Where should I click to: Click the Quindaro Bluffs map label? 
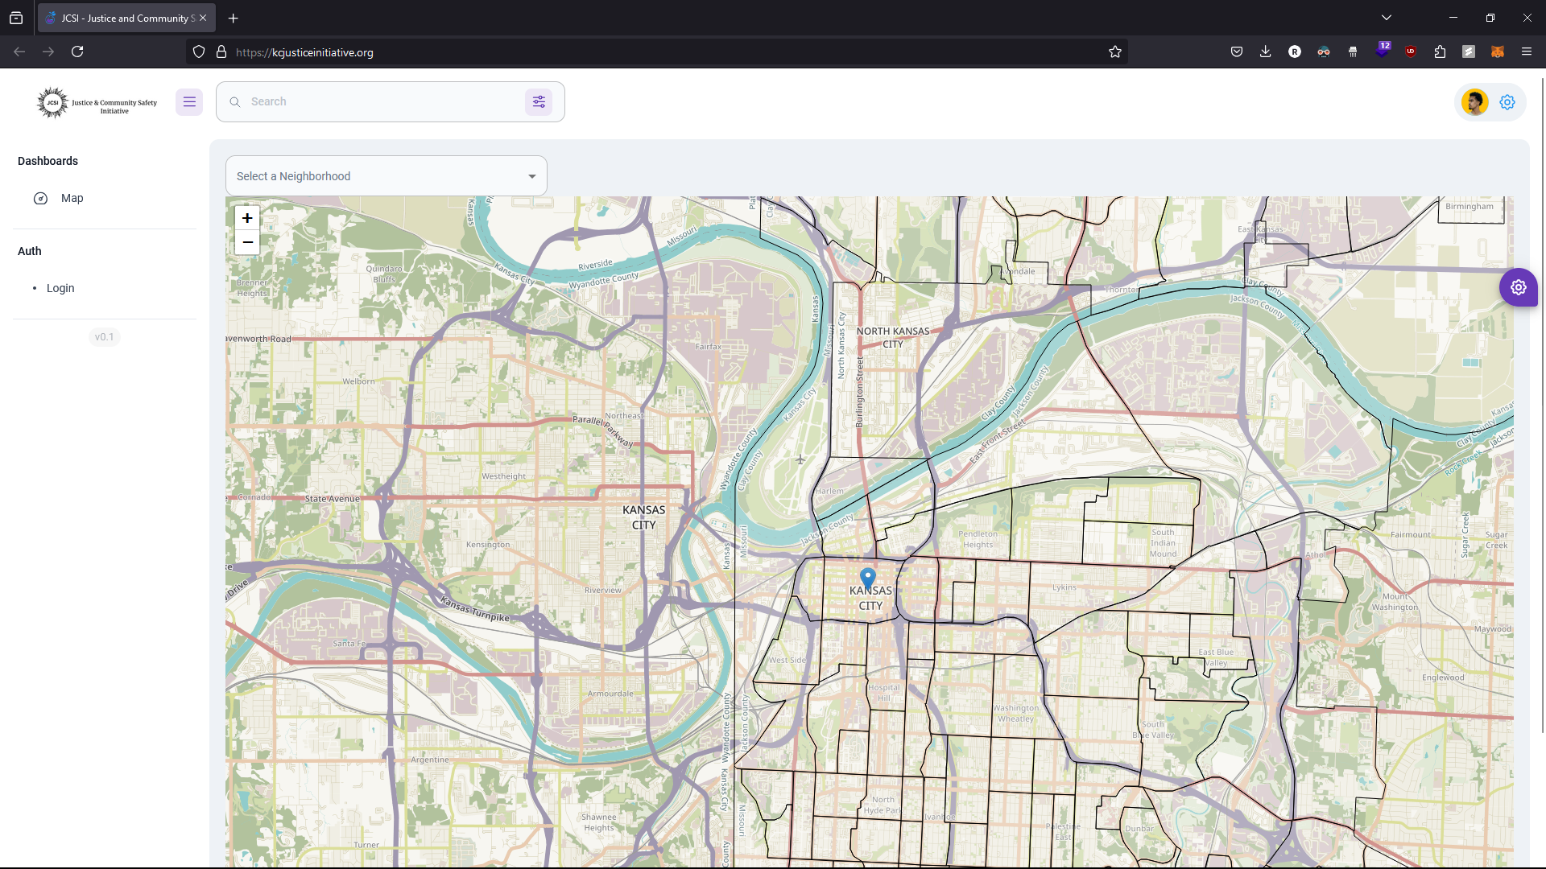pos(384,274)
